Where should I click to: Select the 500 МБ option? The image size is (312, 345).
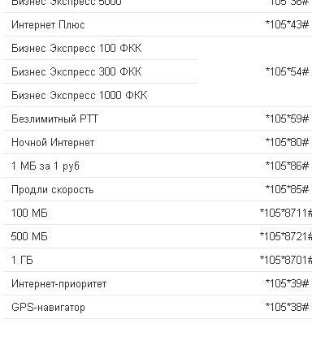point(29,237)
